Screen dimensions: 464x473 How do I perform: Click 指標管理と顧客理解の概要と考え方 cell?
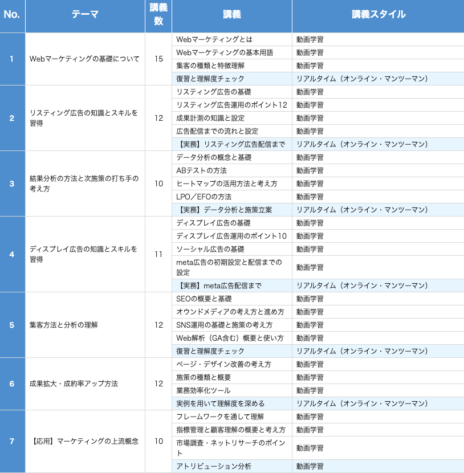231,430
